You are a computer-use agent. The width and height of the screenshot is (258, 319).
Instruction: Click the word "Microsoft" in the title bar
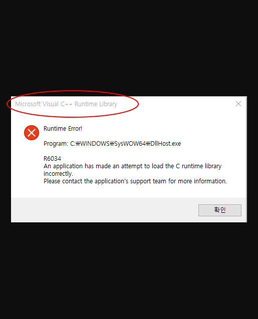click(28, 104)
